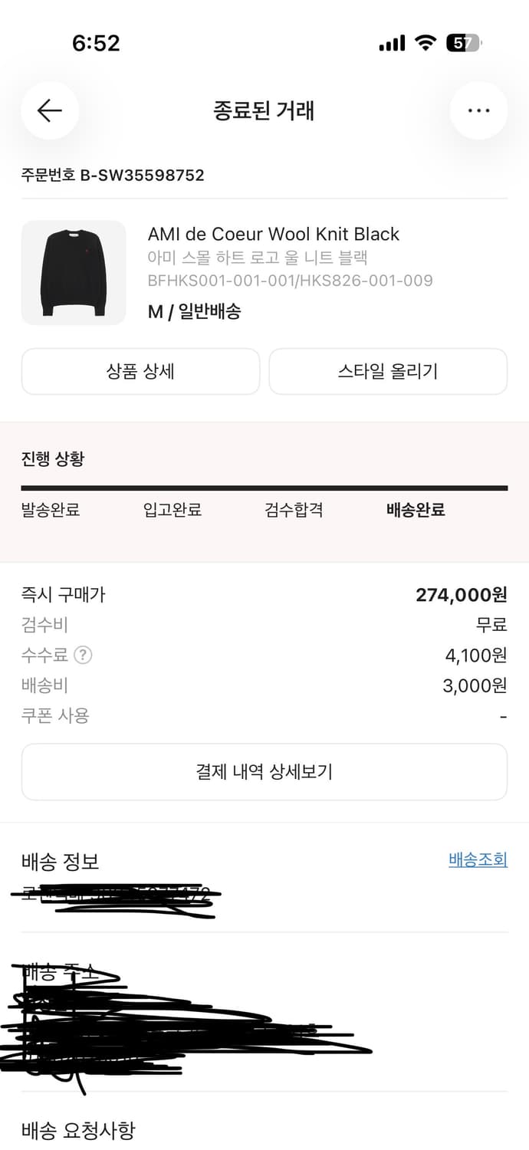Viewport: 529px width, 1150px height.
Task: Tap the order number B-SW35598752
Action: 113,176
